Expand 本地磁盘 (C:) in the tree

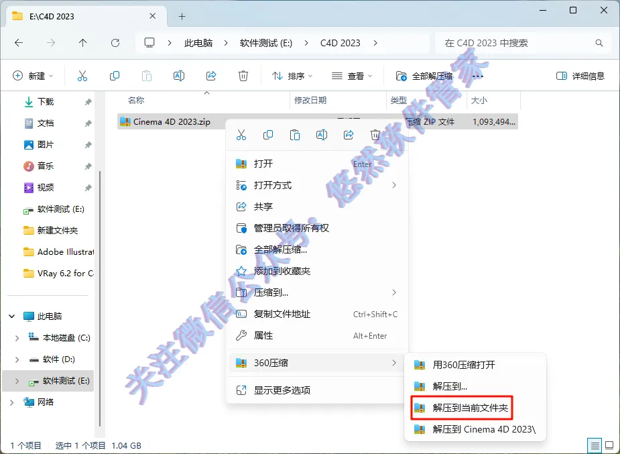coord(17,338)
